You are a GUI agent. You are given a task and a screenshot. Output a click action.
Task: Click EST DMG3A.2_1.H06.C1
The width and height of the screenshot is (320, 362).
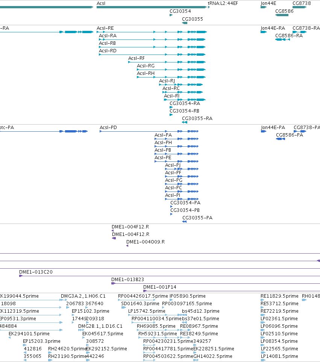(x=83, y=296)
